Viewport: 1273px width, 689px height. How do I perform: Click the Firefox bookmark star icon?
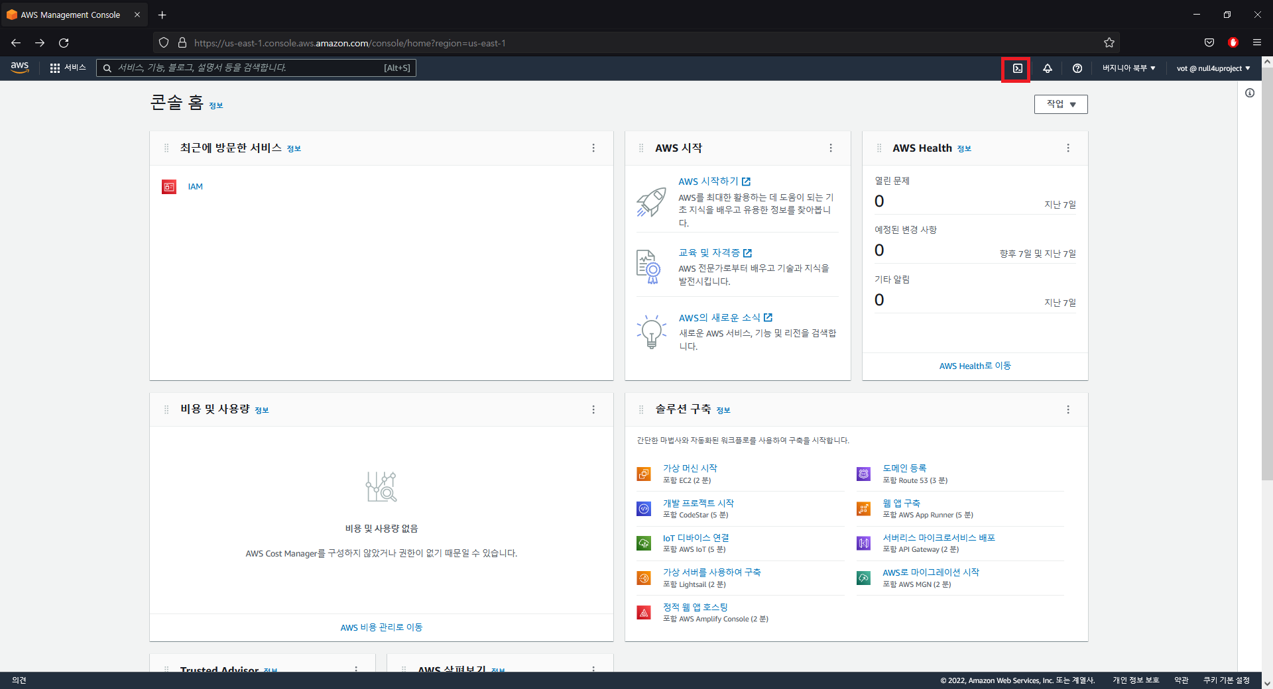click(1109, 43)
